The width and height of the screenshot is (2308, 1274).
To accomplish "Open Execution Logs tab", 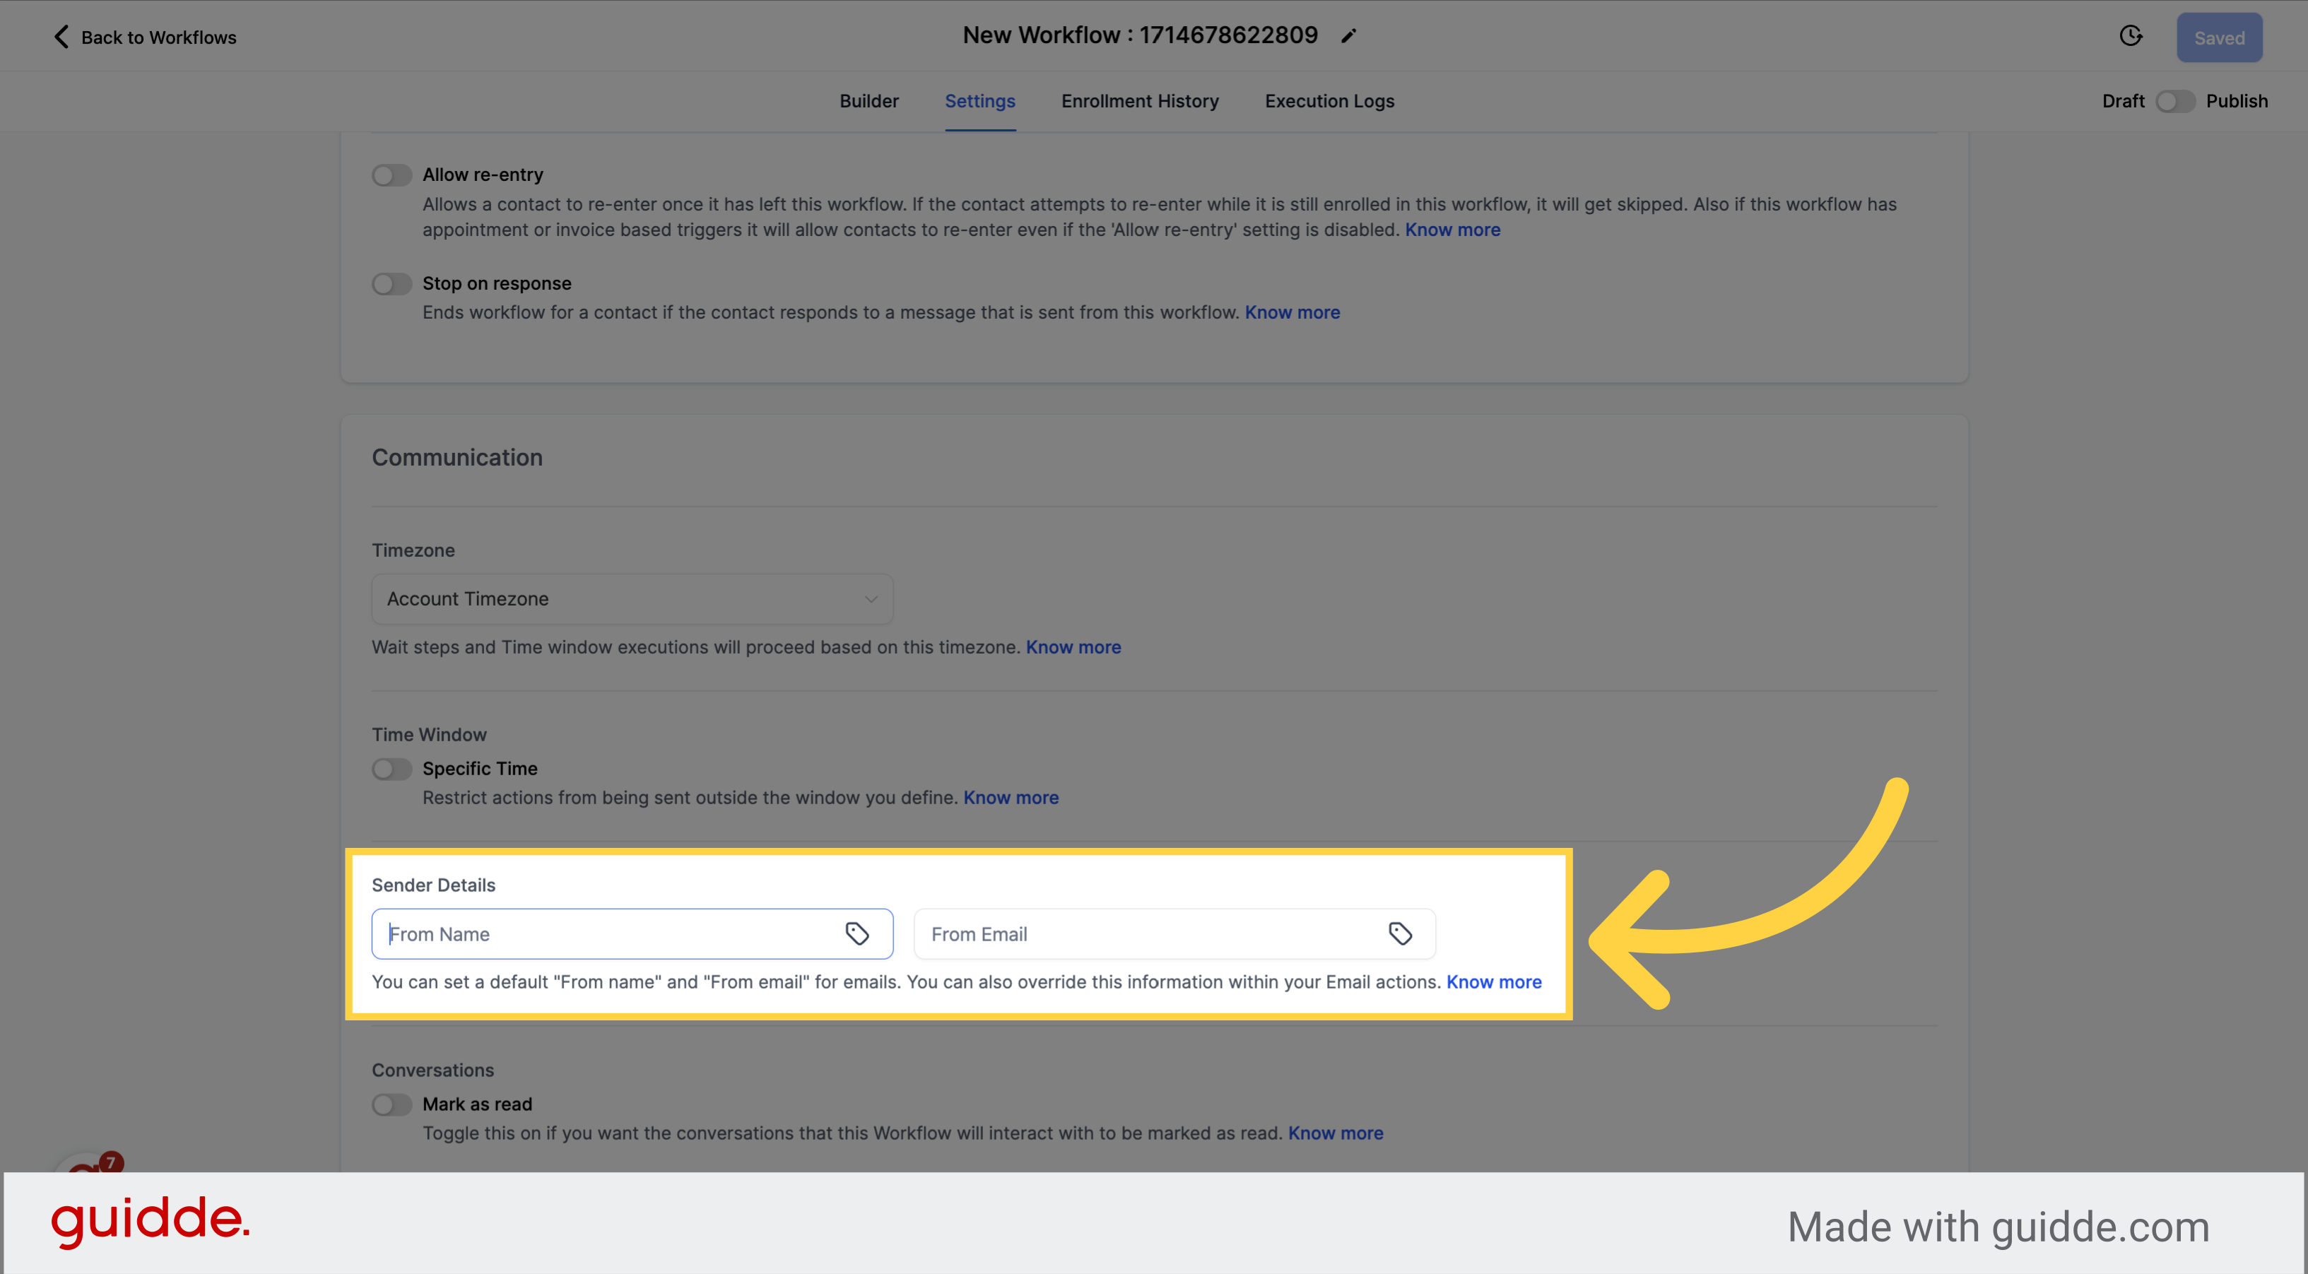I will pos(1329,101).
